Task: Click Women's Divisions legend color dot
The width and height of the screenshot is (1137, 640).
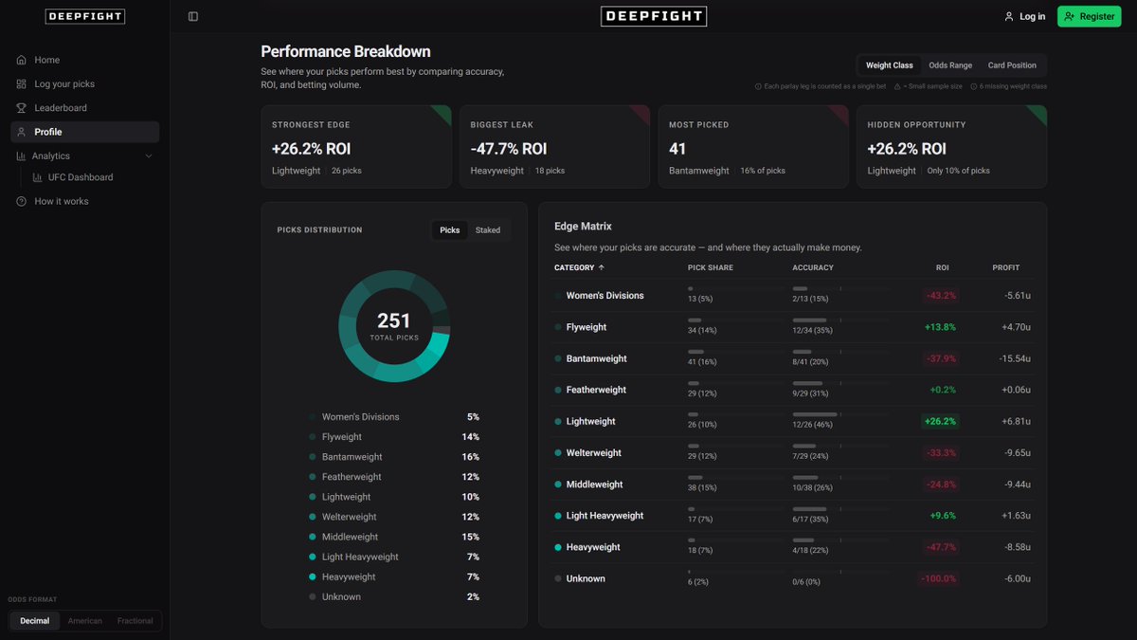Action: [313, 417]
